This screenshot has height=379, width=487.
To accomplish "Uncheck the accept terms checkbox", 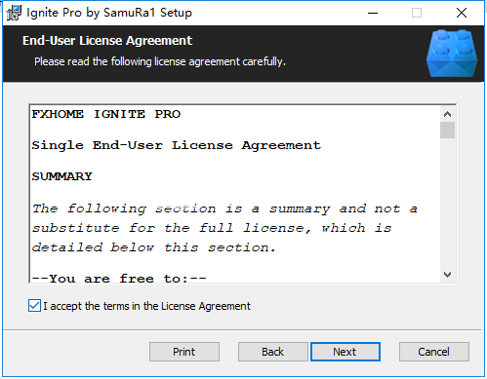I will click(x=34, y=306).
